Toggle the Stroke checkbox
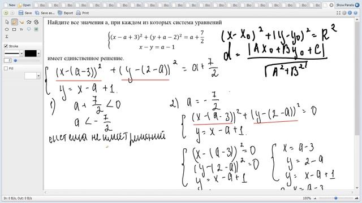 point(6,46)
